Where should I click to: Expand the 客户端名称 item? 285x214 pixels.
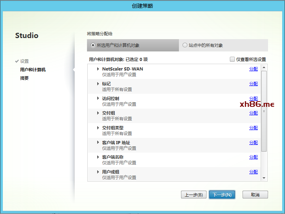pyautogui.click(x=98, y=157)
